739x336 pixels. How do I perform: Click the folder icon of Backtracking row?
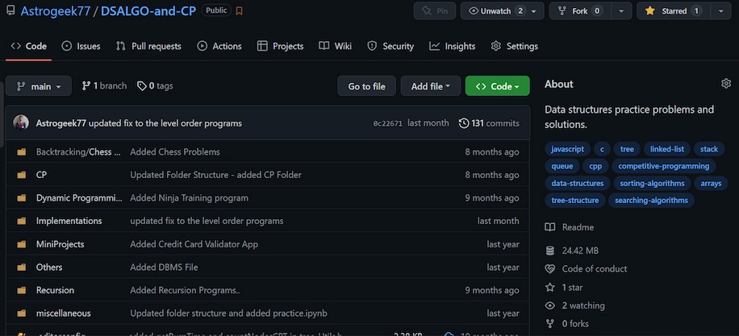pyautogui.click(x=21, y=151)
